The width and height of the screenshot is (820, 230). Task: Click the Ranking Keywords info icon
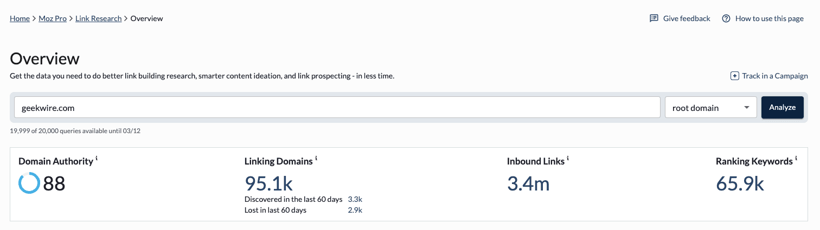796,159
